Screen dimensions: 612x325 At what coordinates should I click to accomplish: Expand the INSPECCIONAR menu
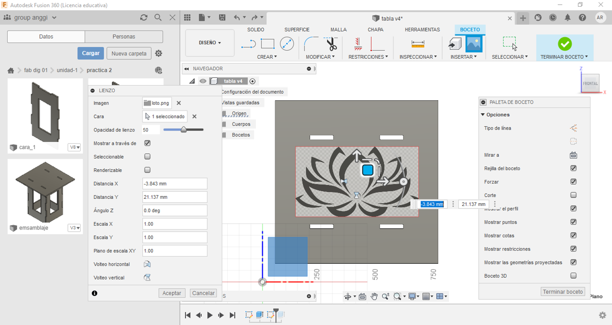click(x=418, y=57)
